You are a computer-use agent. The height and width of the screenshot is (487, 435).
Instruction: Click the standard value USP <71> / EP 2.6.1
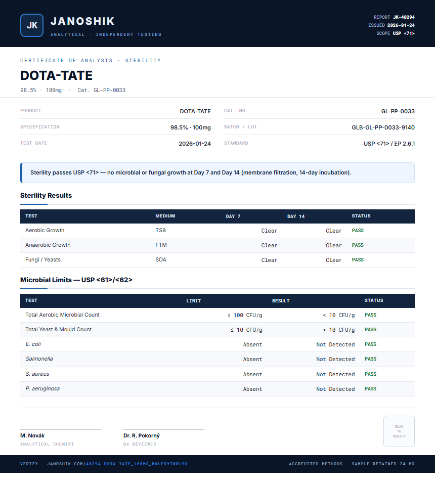389,144
